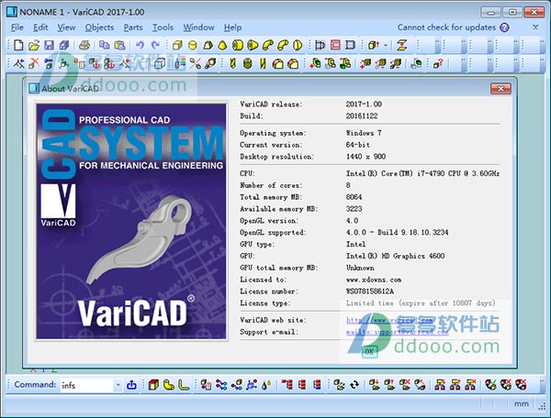This screenshot has width=551, height=418.
Task: Click the mm units in status bar
Action: [522, 403]
